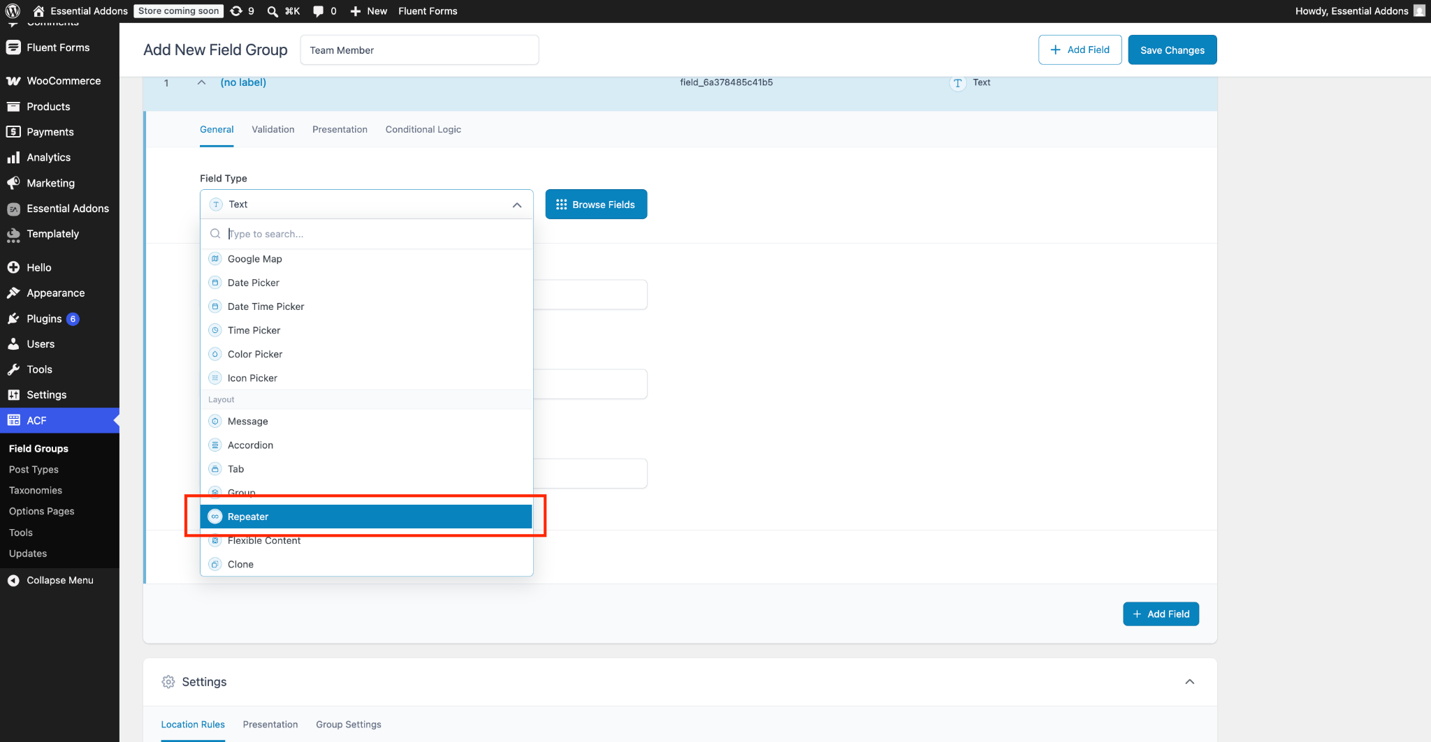Click the Collapse Menu arrow icon

tap(13, 580)
